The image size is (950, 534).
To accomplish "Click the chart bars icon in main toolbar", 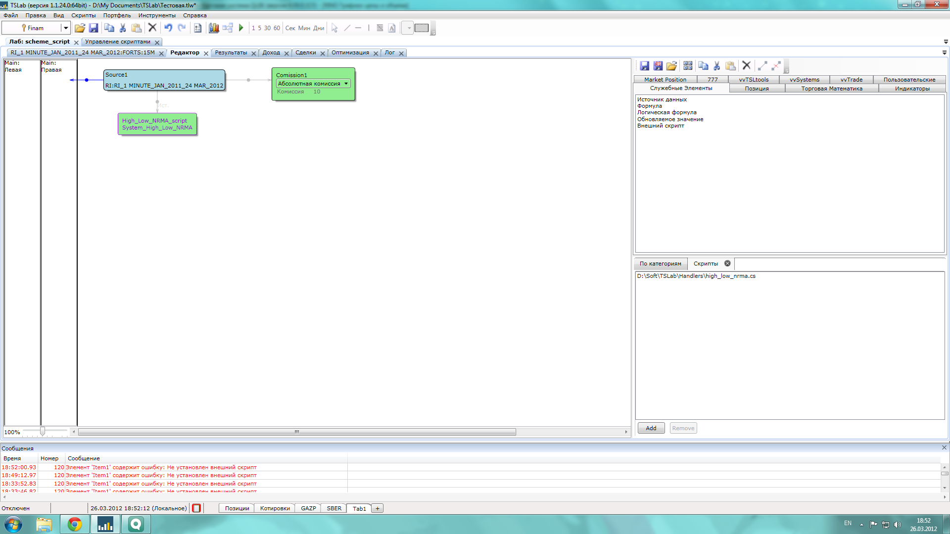I will point(214,28).
